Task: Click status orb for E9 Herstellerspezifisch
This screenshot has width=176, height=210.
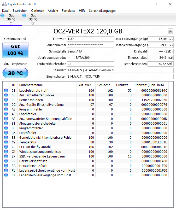Action: click(x=6, y=161)
